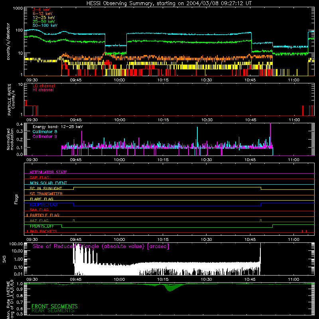Screen dimensions: 319x319
Task: Select the 50-100 keV legend label
Action: (45, 26)
